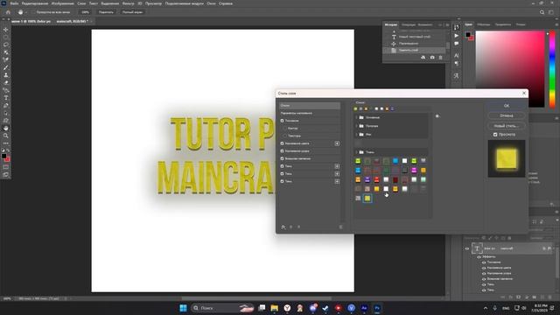Create new document from state icon
Viewport: 560px width, 315px height.
pos(423,58)
